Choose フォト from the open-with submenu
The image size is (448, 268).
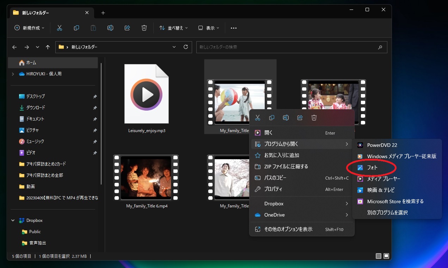point(372,168)
